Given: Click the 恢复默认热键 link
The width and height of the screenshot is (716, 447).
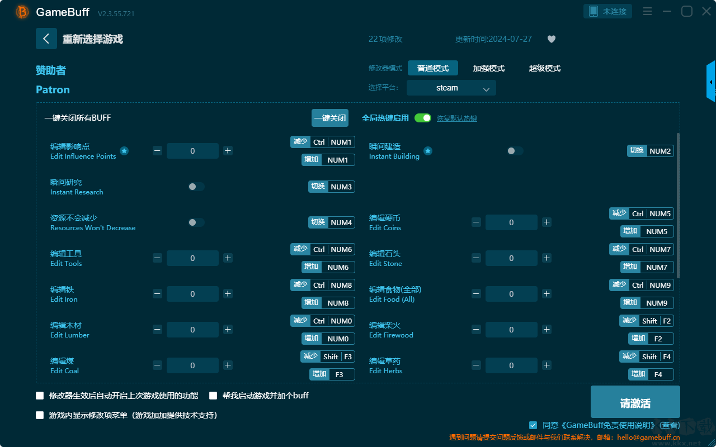Looking at the screenshot, I should coord(457,118).
